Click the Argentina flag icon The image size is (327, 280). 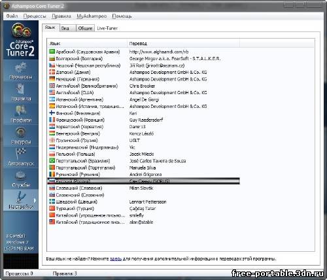point(52,99)
